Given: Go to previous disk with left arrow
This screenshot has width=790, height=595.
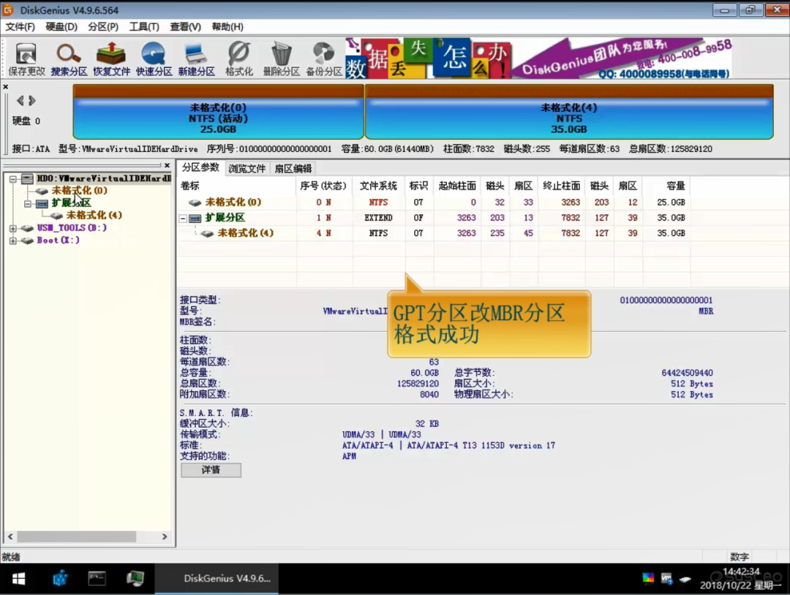Looking at the screenshot, I should 20,101.
